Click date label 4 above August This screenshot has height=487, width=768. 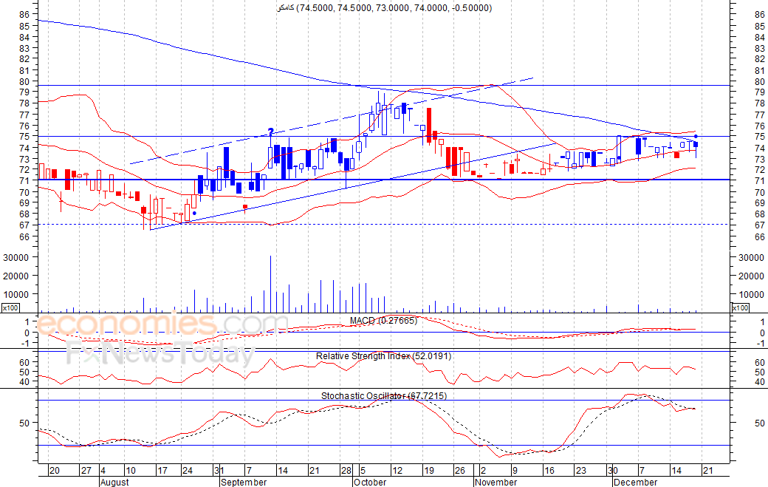tap(103, 470)
